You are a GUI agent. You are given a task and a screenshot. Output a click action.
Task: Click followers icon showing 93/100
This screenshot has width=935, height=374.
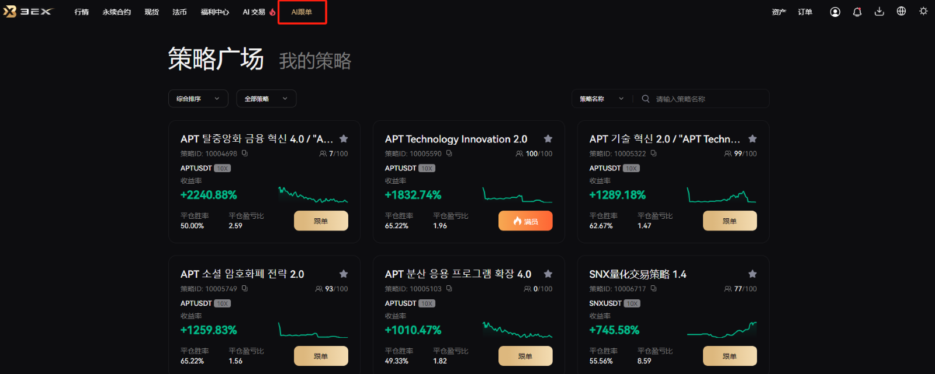tap(319, 289)
